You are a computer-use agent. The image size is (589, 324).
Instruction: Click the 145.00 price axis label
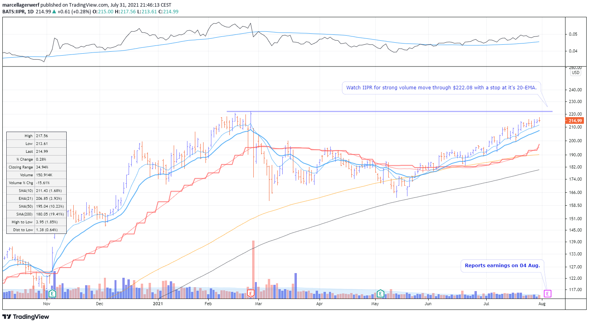tap(575, 230)
